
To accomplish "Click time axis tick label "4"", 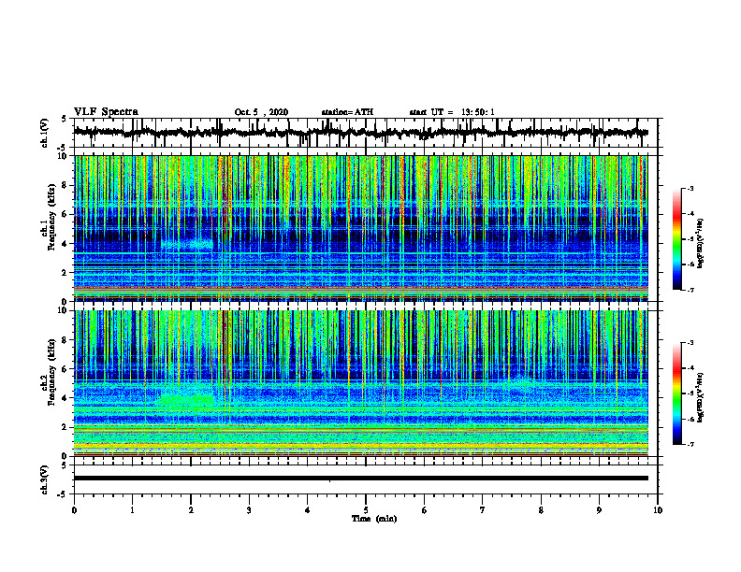I will pyautogui.click(x=308, y=510).
